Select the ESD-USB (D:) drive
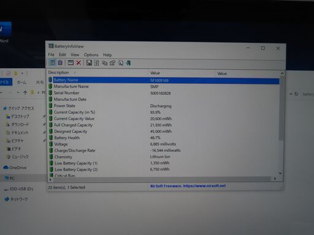The width and height of the screenshot is (314, 235). point(18,189)
